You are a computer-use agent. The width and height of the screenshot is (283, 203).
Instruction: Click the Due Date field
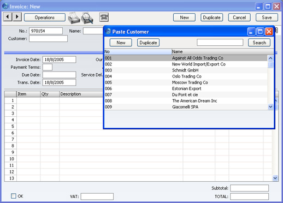coord(59,75)
